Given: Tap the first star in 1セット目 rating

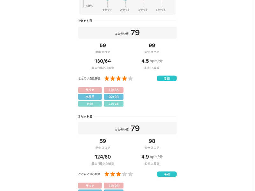Looking at the screenshot, I should (107, 78).
